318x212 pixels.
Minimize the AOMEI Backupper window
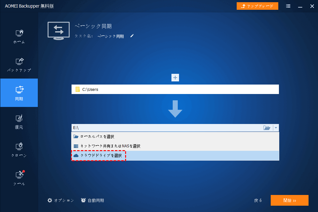click(x=300, y=6)
